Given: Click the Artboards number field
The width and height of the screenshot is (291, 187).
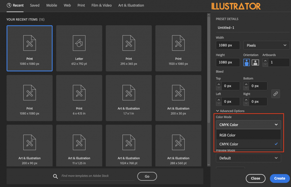Looking at the screenshot, I should [278, 62].
